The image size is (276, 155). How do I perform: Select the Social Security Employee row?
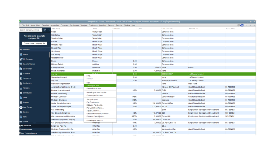(153, 107)
